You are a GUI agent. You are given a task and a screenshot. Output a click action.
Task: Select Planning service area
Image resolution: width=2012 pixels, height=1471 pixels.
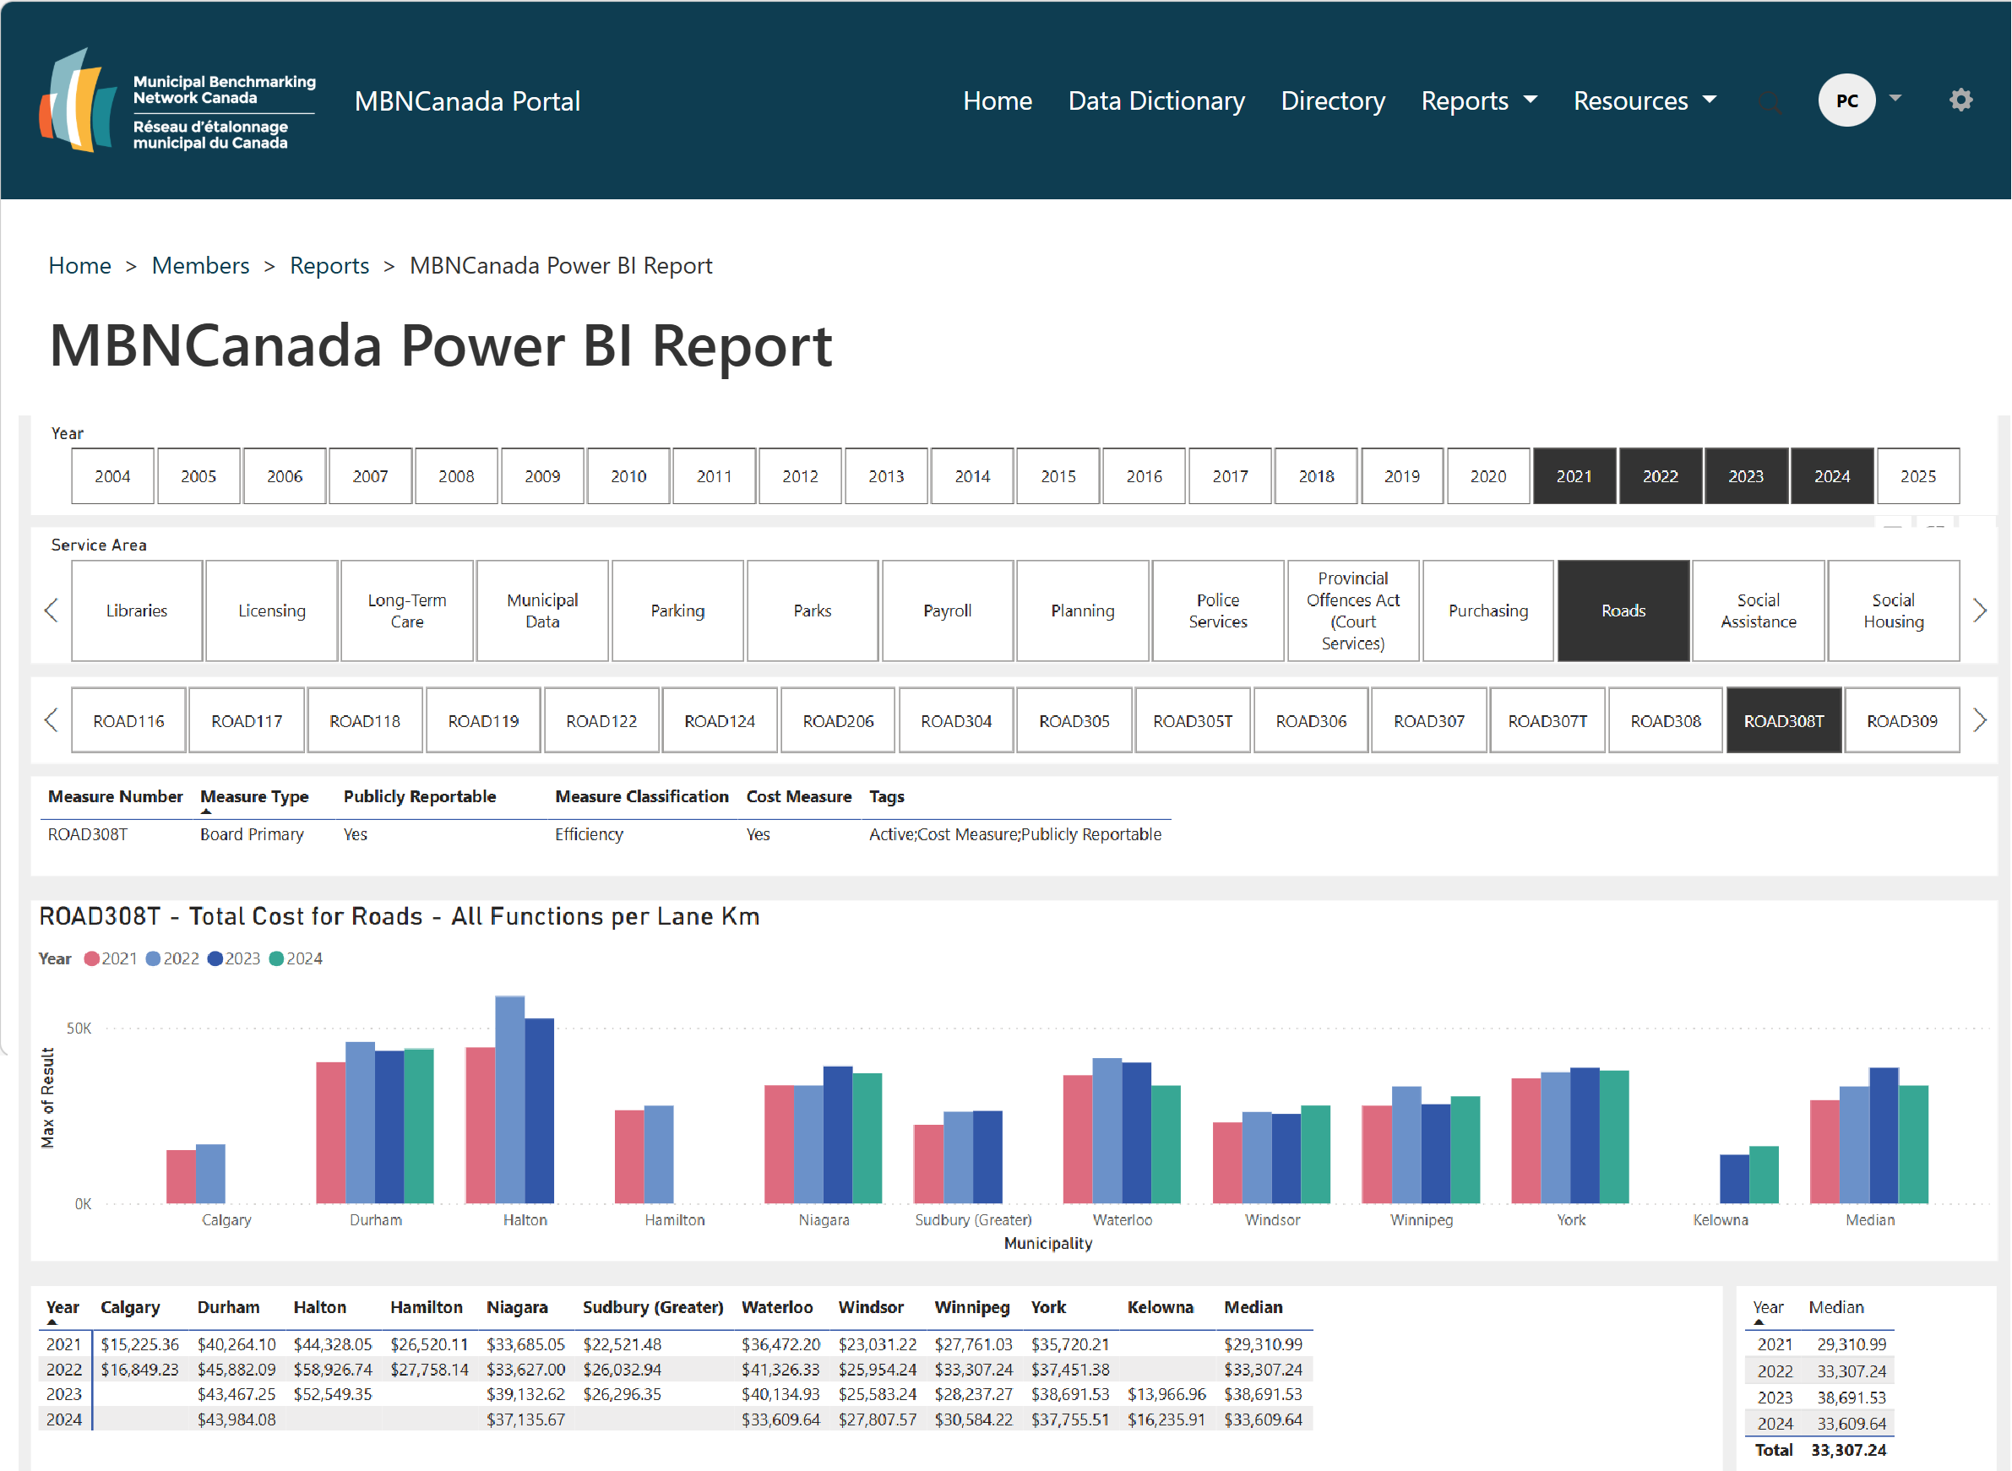point(1083,611)
